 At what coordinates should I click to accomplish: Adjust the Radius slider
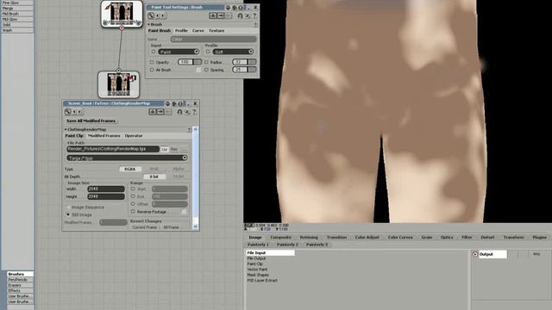click(x=244, y=62)
